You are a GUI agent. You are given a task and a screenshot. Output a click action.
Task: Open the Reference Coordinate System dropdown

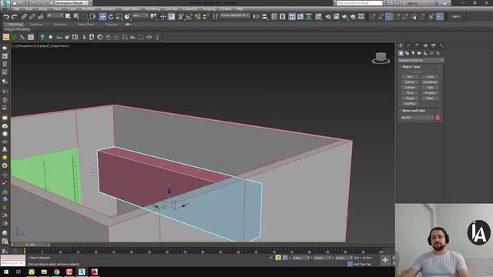point(140,15)
